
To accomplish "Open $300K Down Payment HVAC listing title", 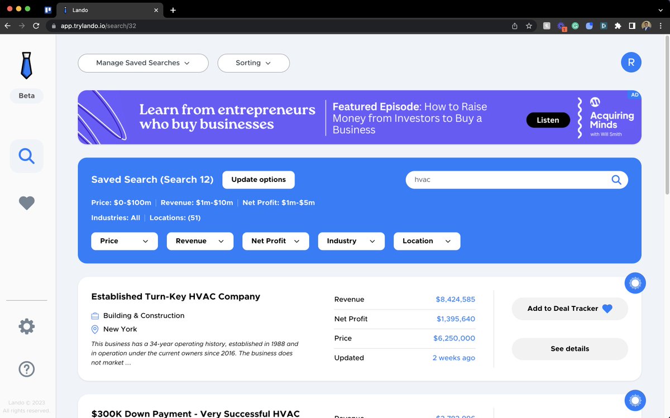I will coord(195,414).
